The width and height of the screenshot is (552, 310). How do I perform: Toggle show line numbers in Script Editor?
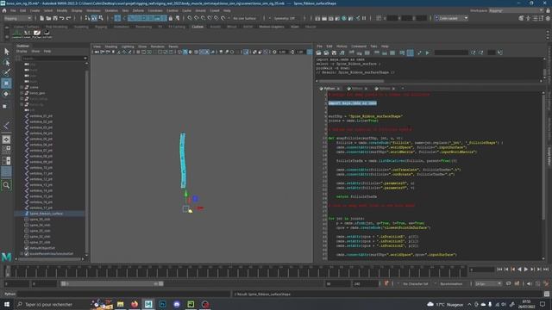click(x=411, y=53)
